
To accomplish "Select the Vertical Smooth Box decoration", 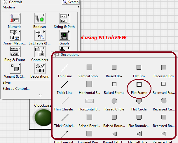I will click(x=89, y=67).
